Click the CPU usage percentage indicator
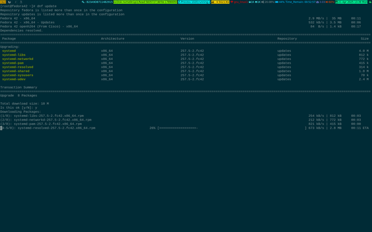This screenshot has height=232, width=372. click(x=268, y=2)
